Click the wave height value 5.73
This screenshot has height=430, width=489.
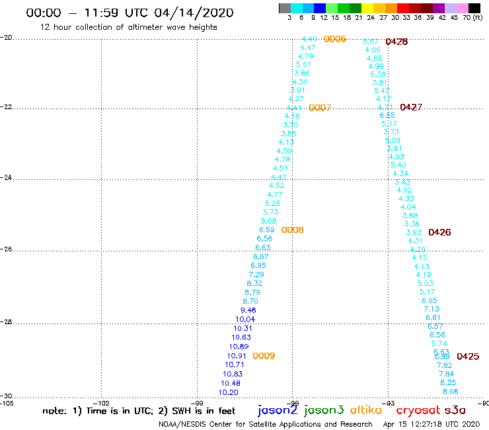[270, 212]
